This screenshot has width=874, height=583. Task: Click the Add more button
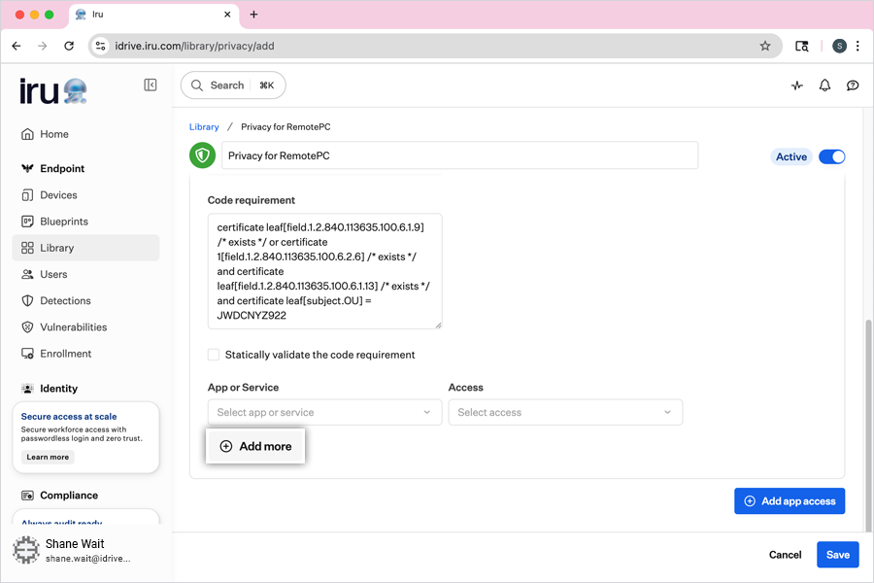pyautogui.click(x=255, y=446)
